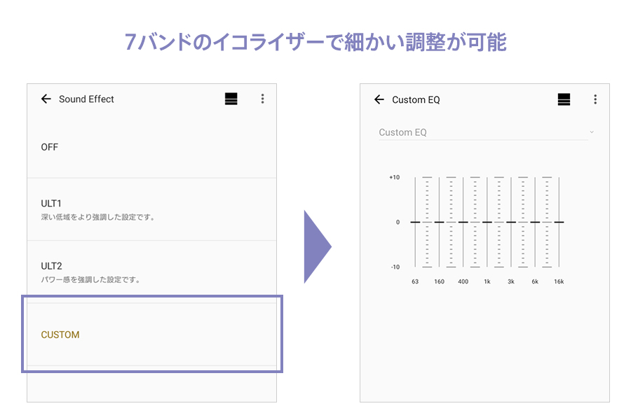Go back from the Sound Effect screen
The width and height of the screenshot is (631, 420).
46,99
